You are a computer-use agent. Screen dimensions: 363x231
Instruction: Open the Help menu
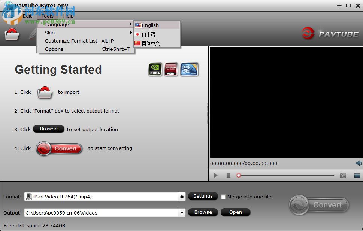(69, 16)
